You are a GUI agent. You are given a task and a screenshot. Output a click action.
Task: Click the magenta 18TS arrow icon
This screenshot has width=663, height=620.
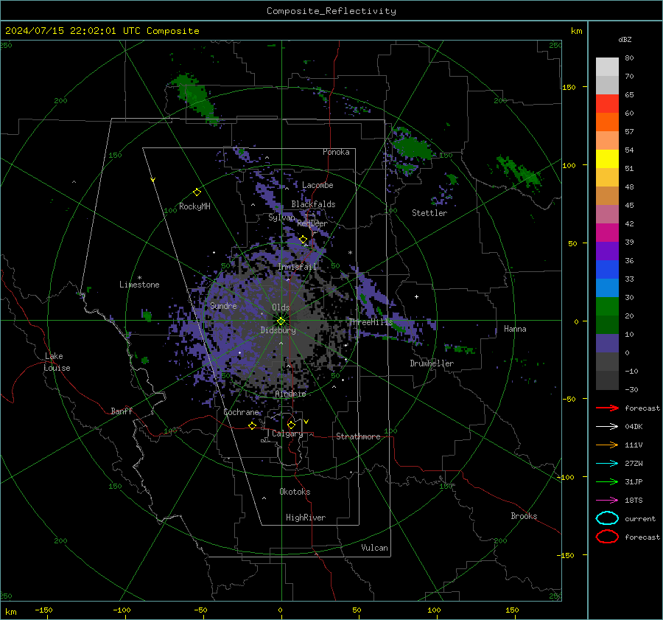[x=607, y=501]
